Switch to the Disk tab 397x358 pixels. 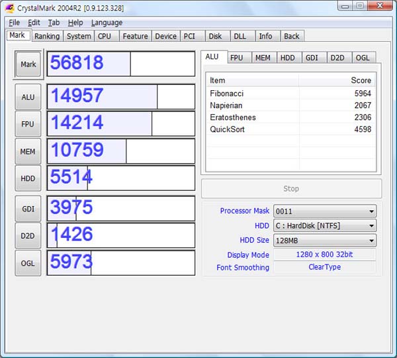[218, 36]
